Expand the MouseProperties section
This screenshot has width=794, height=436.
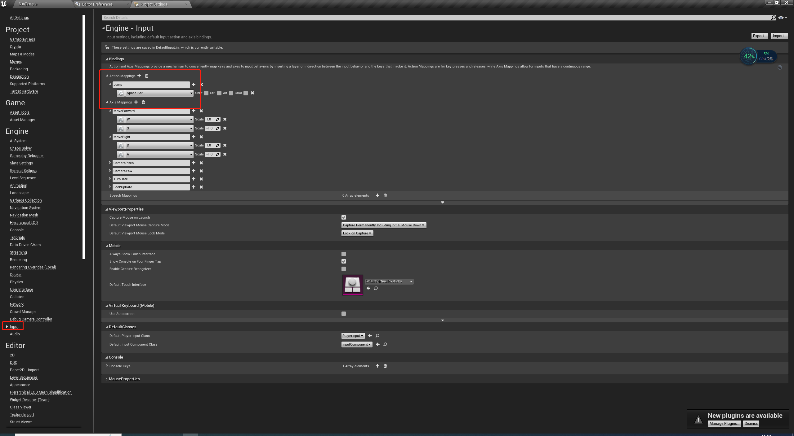106,379
